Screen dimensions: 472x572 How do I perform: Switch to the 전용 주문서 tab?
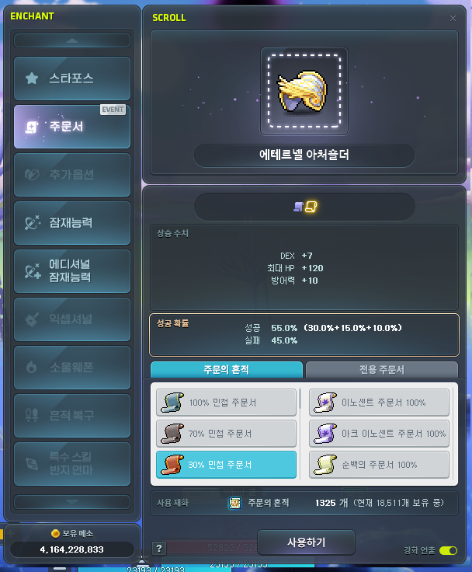click(382, 369)
